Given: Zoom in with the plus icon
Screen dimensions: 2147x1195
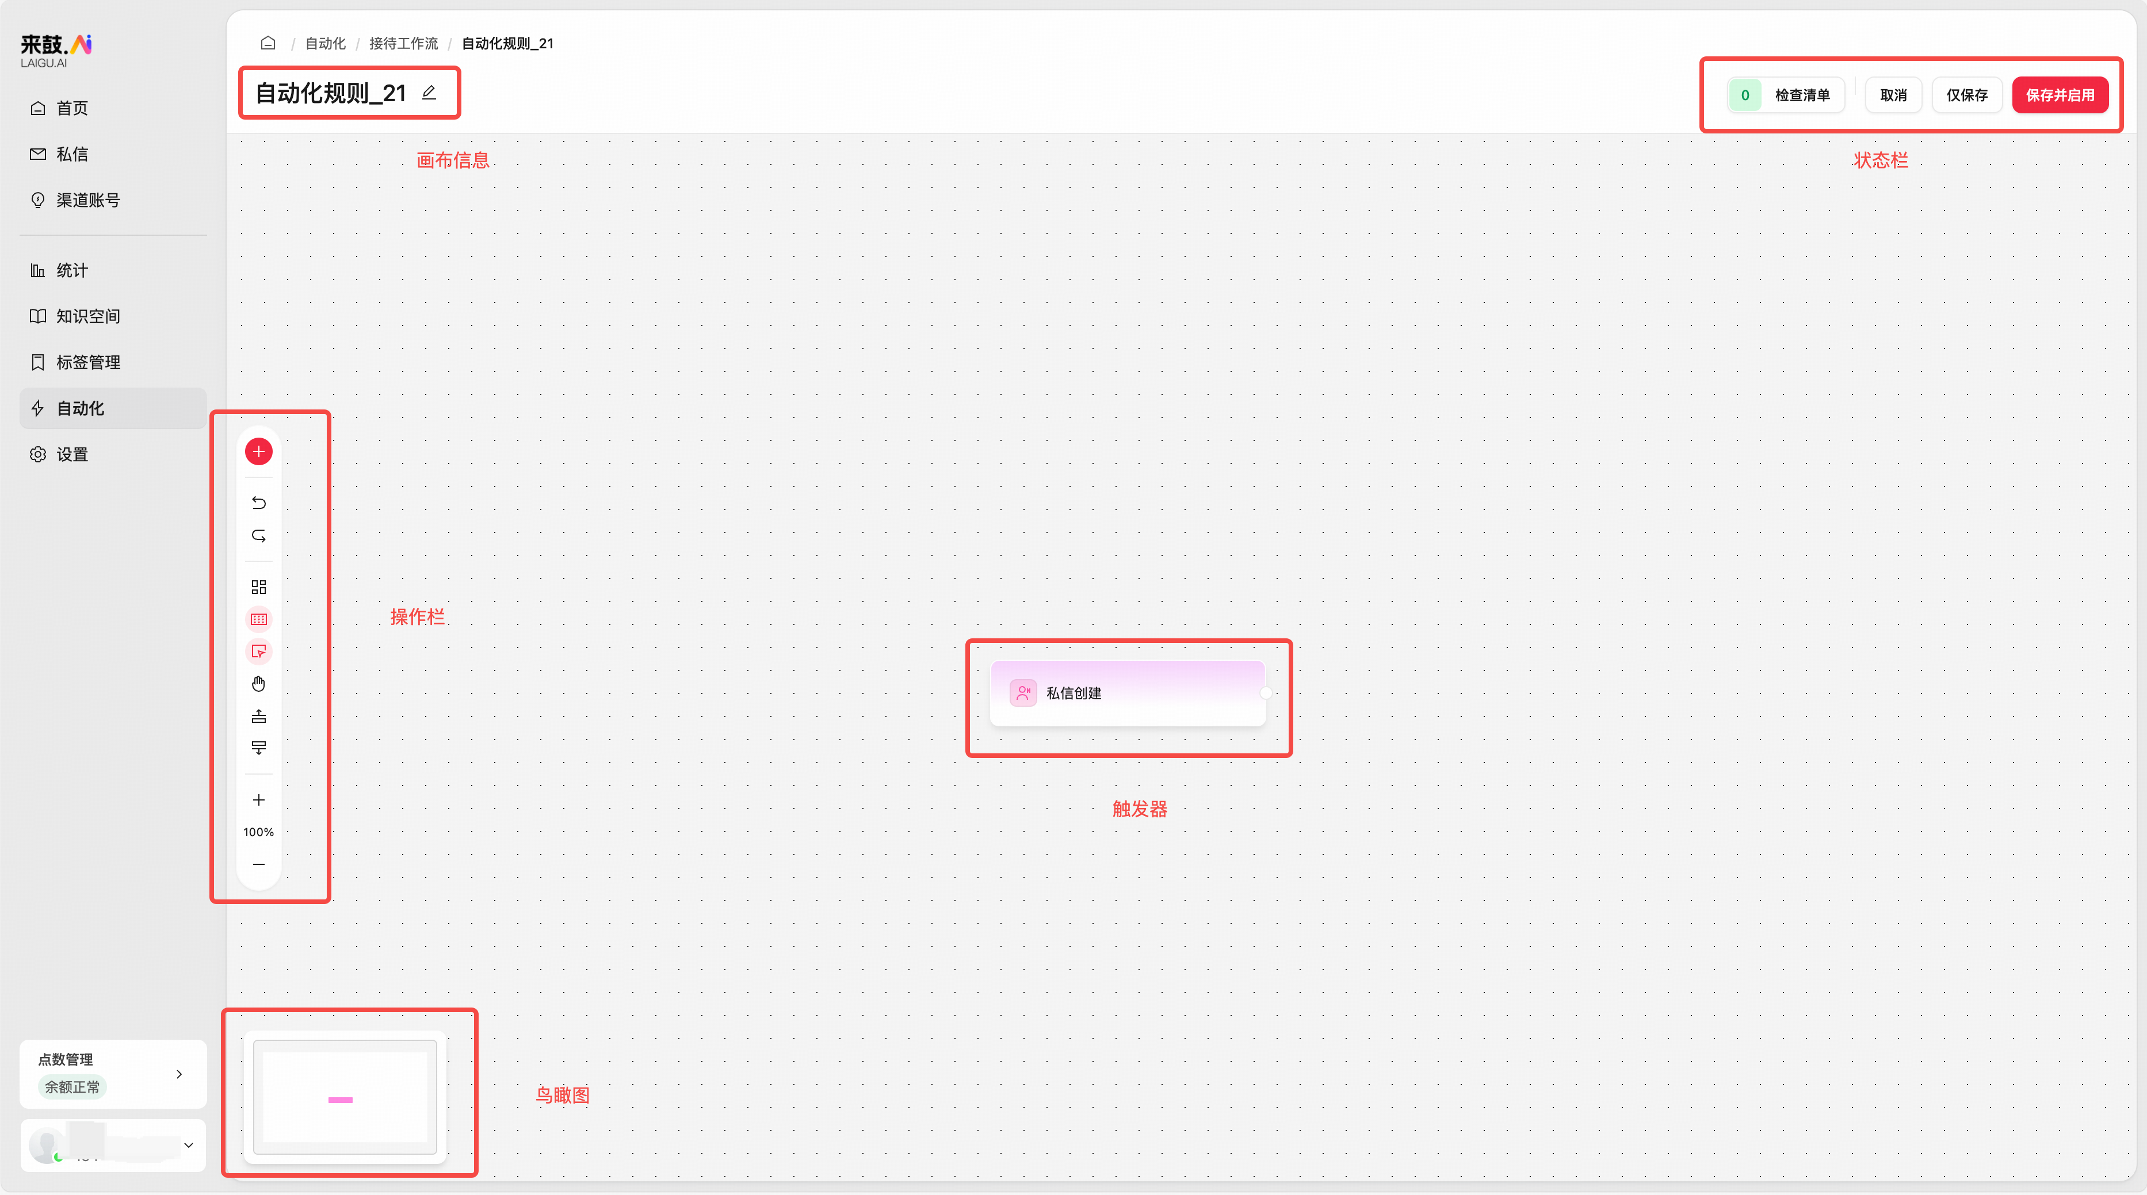Looking at the screenshot, I should [258, 800].
